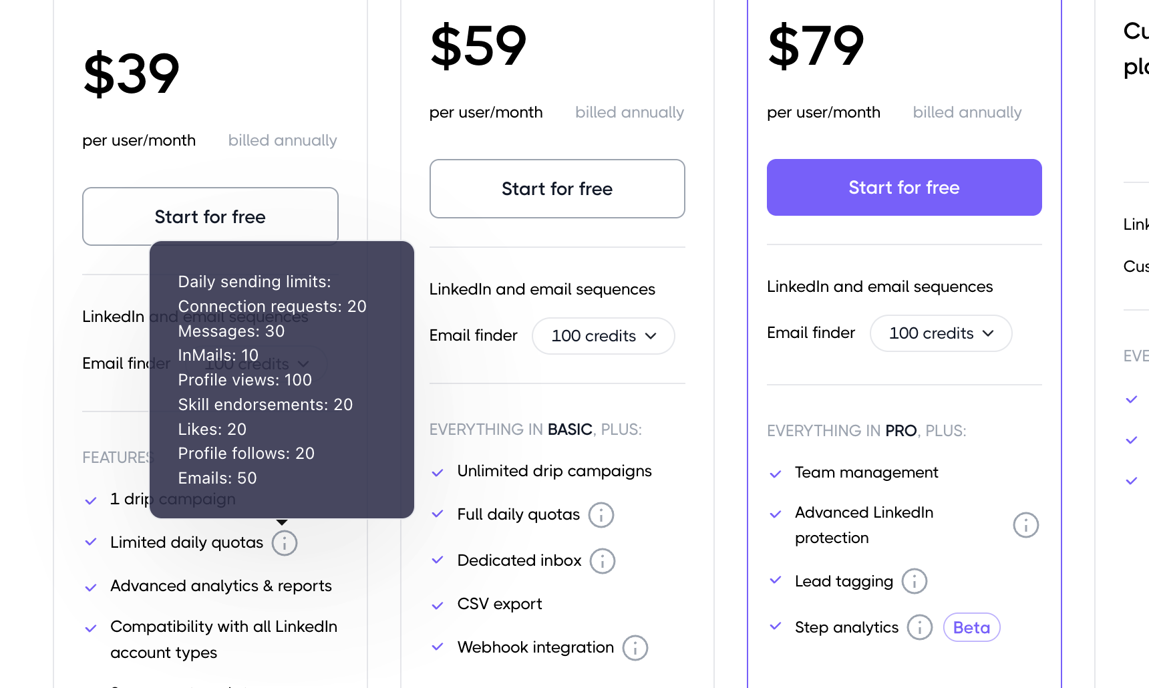The width and height of the screenshot is (1149, 688).
Task: Click Unlimited drip campaigns feature text
Action: pyautogui.click(x=554, y=471)
